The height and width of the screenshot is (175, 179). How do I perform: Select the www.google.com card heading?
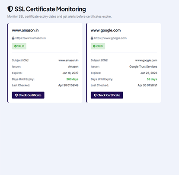[x=105, y=31]
